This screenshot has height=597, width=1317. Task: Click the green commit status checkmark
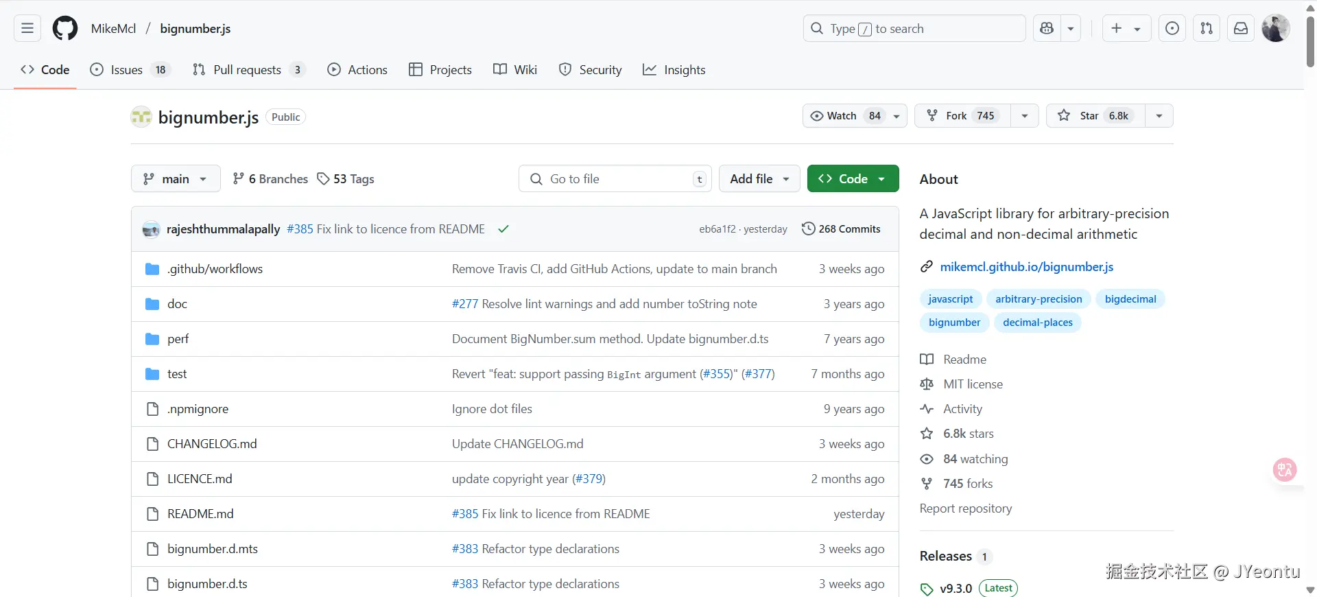(x=503, y=229)
